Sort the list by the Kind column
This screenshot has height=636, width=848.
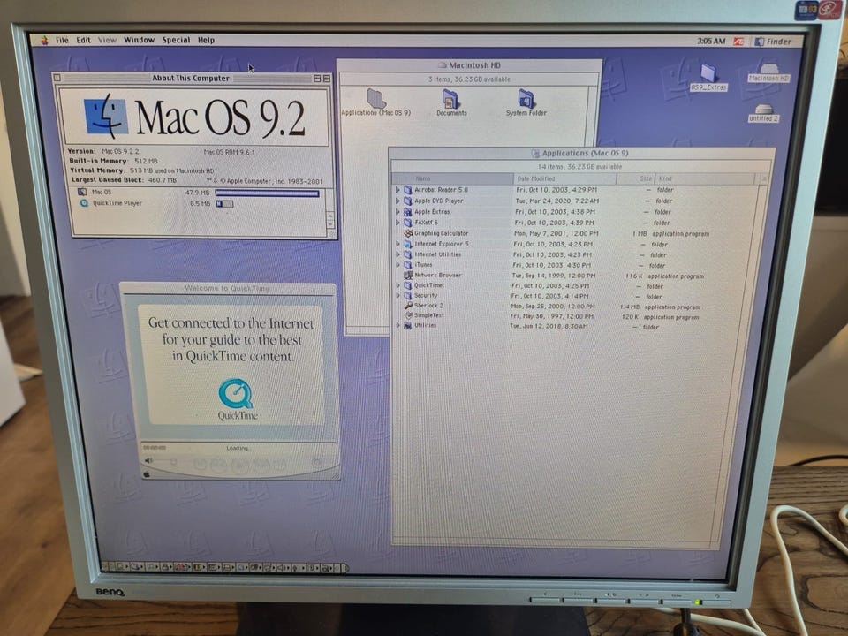705,178
